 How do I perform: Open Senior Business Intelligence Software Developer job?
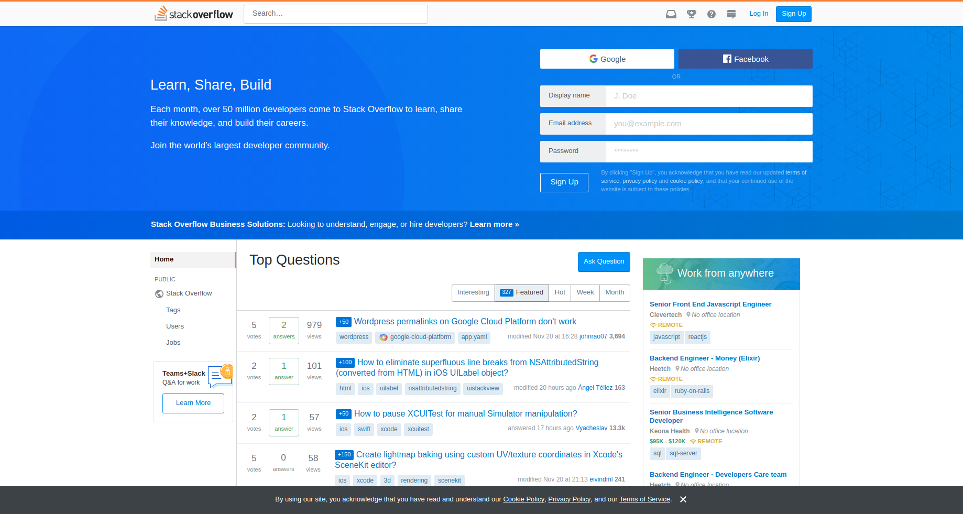point(711,417)
